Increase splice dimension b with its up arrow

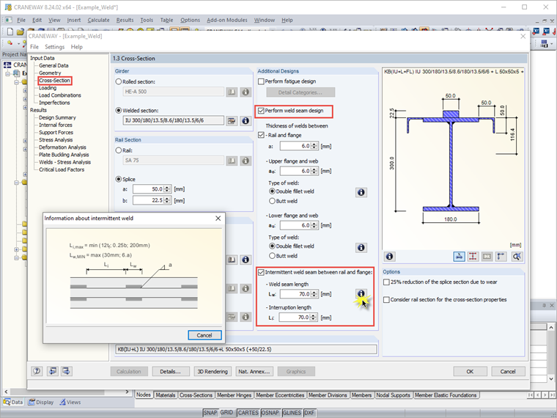(x=167, y=198)
